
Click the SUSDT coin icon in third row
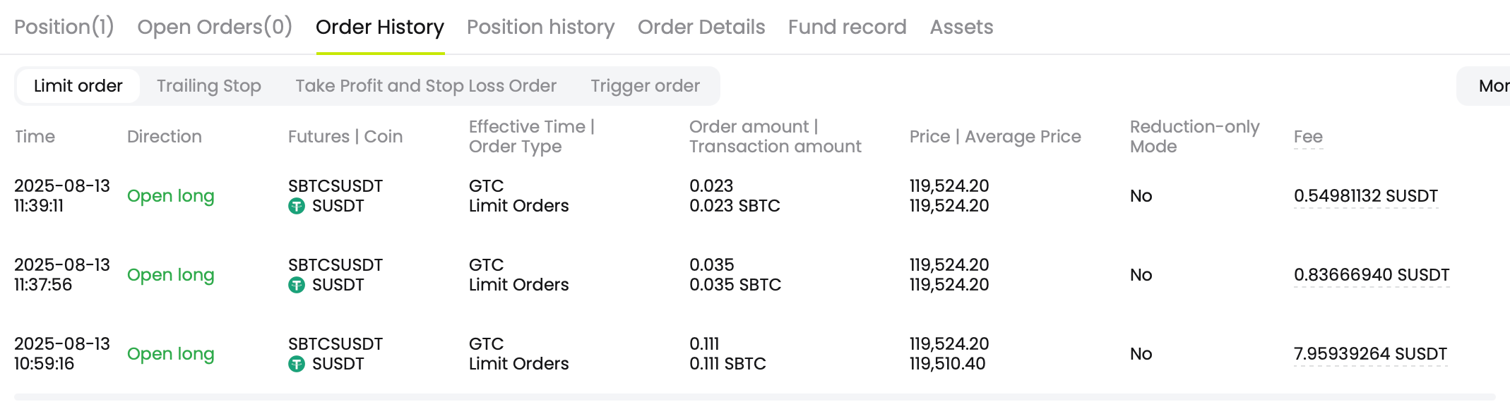[x=297, y=364]
